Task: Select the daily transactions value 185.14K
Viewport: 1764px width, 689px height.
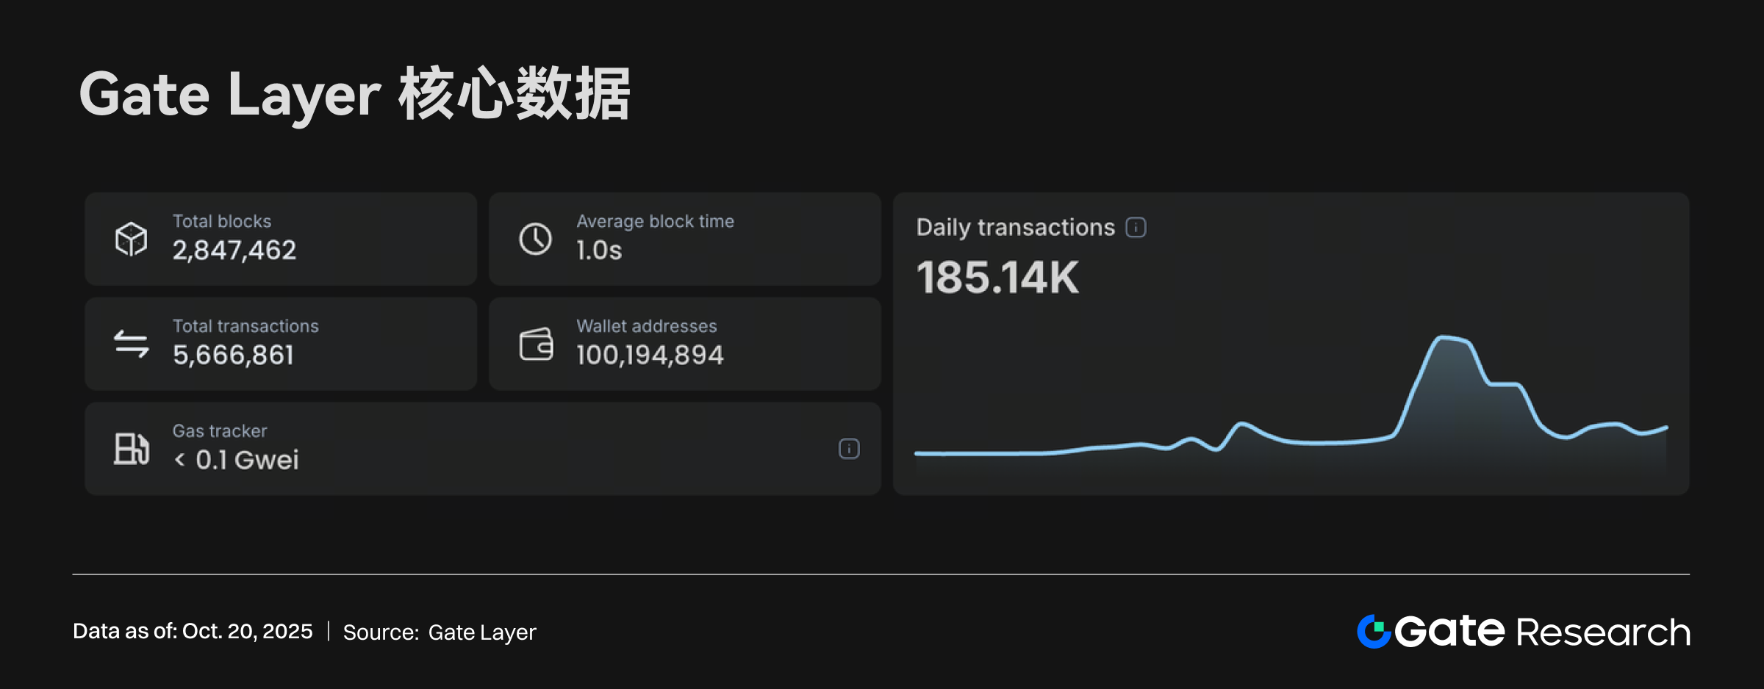Action: [x=997, y=278]
